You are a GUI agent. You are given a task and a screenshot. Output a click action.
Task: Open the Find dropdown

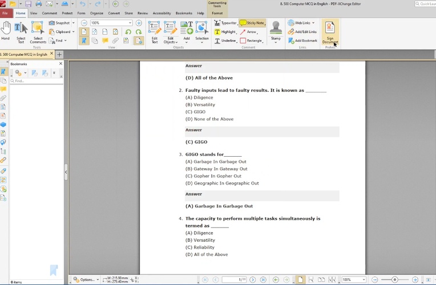[66, 40]
